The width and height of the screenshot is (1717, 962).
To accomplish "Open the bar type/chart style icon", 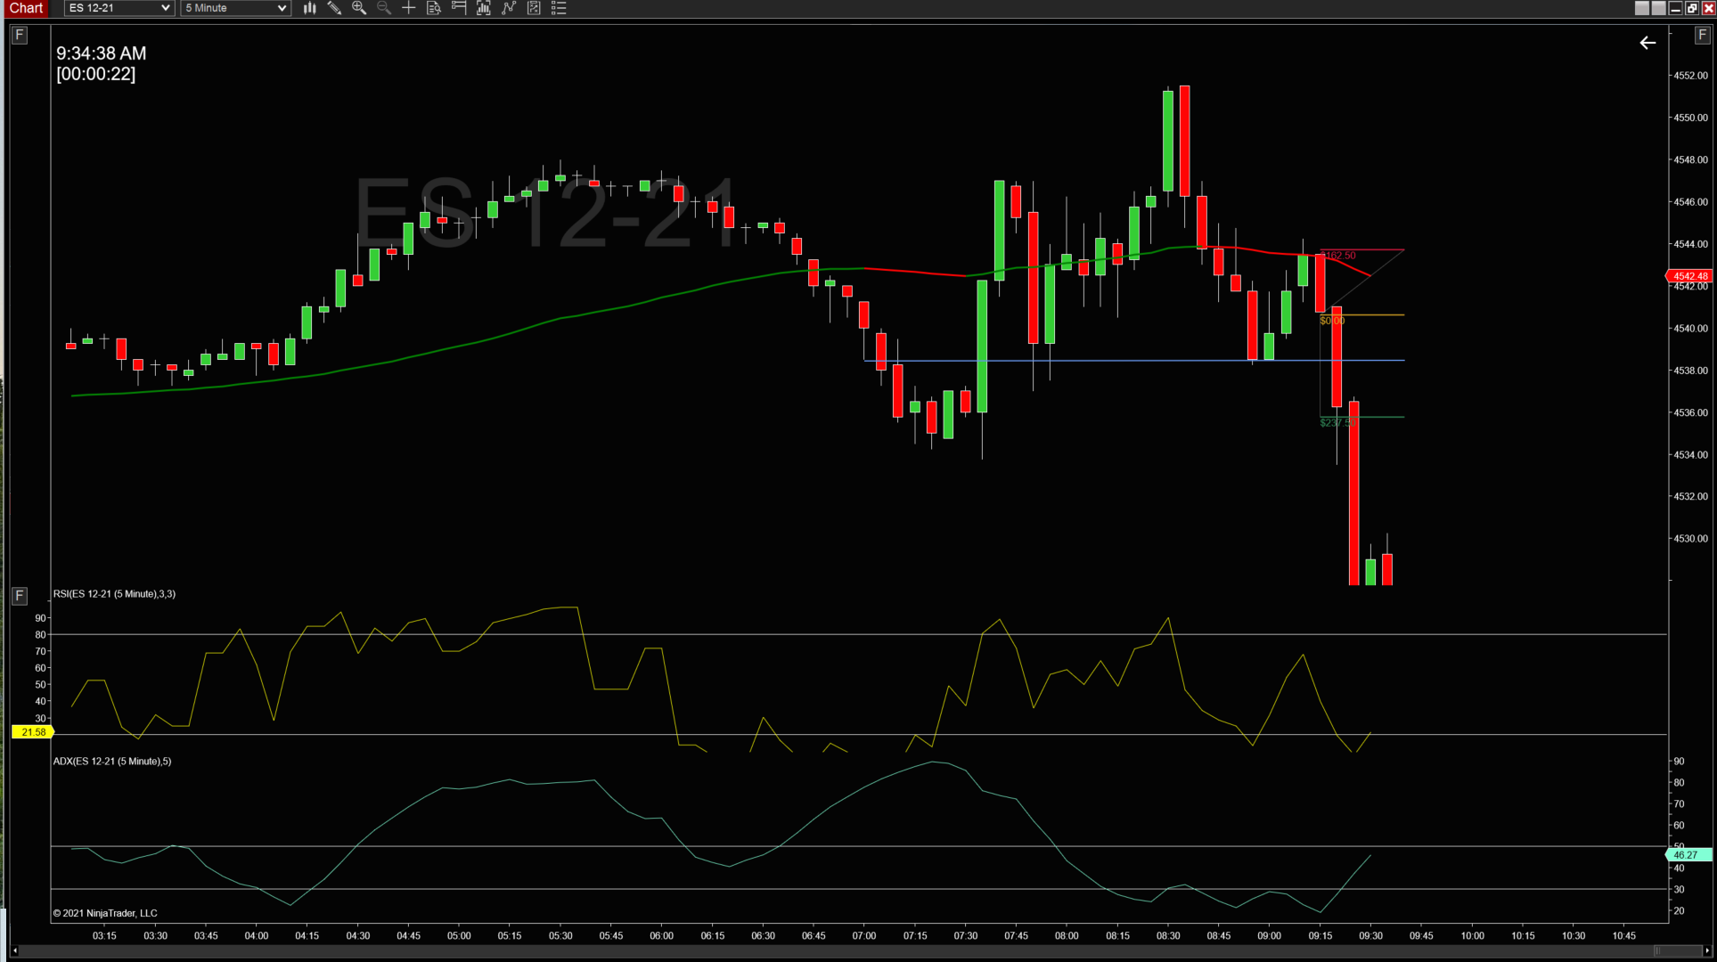I will click(309, 8).
